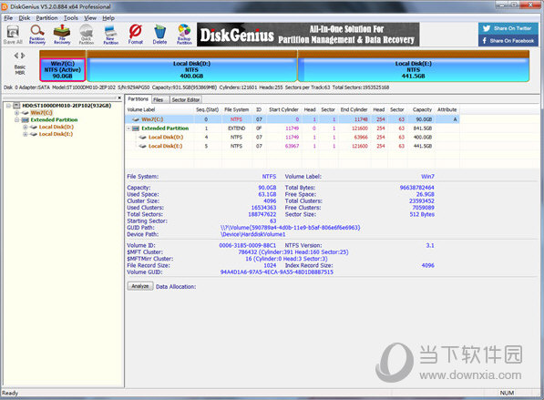
Task: Click Share On Facebook text
Action: (x=512, y=41)
